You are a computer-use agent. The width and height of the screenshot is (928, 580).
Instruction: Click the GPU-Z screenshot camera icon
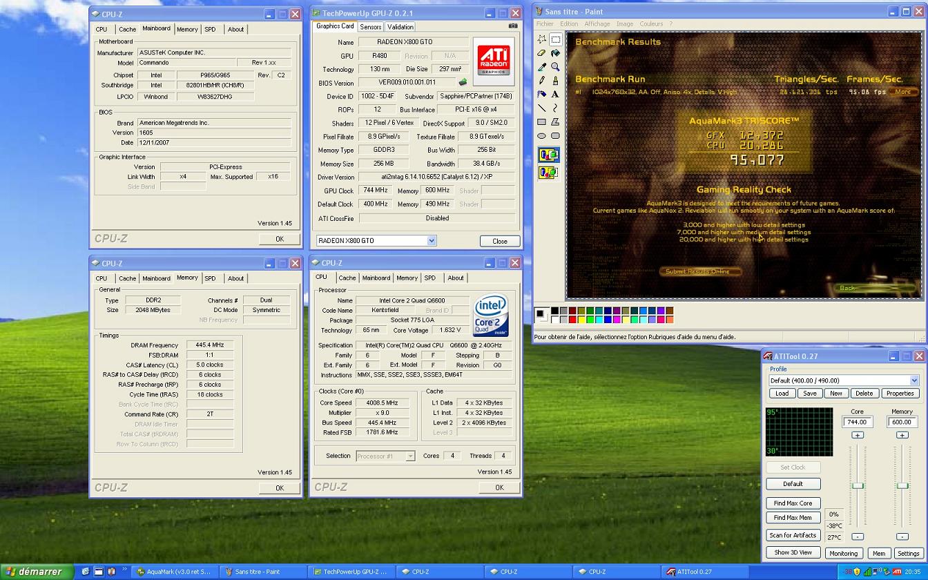pos(512,26)
